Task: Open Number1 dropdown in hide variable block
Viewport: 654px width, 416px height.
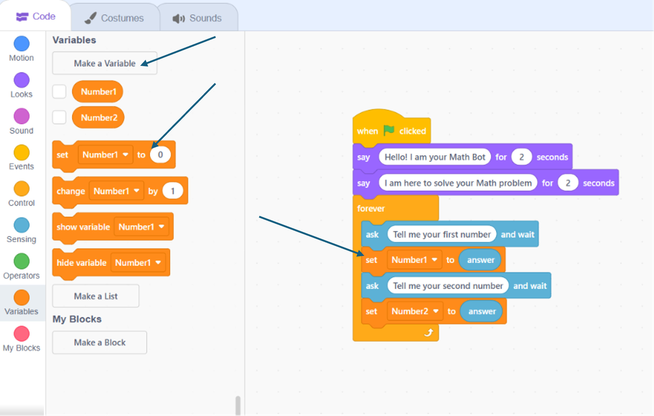Action: pyautogui.click(x=138, y=262)
